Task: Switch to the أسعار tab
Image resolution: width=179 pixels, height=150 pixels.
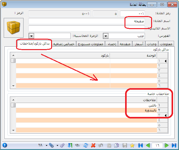Action: [139, 44]
